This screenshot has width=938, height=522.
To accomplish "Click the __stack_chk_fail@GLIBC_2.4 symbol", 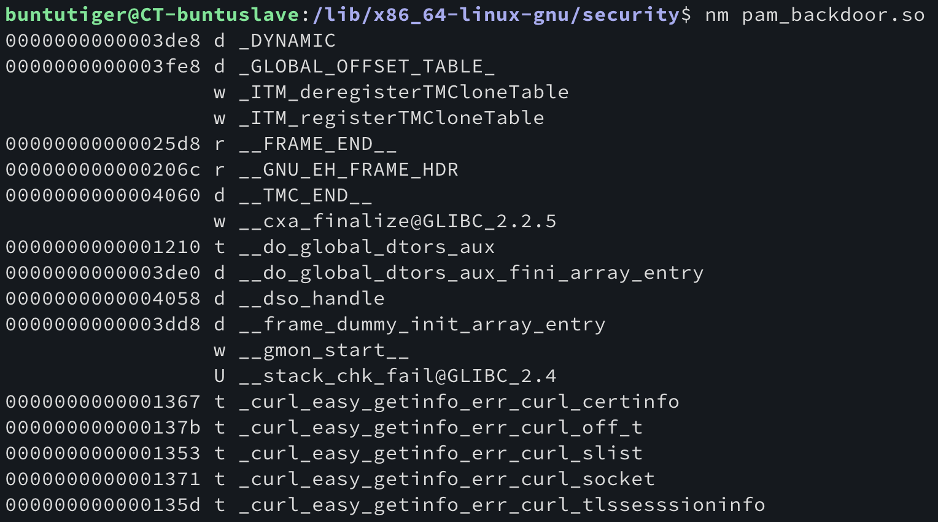I will [x=397, y=376].
